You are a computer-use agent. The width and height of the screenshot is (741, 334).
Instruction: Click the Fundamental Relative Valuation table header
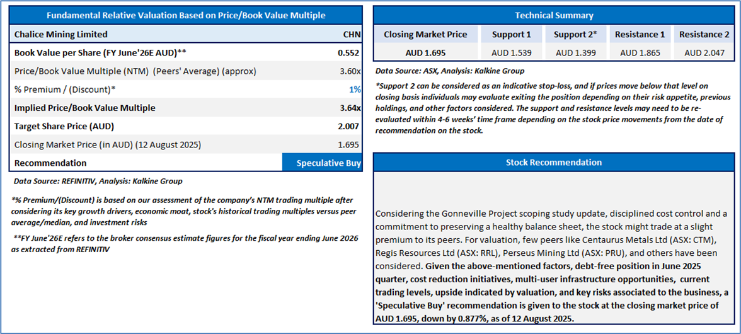[186, 15]
